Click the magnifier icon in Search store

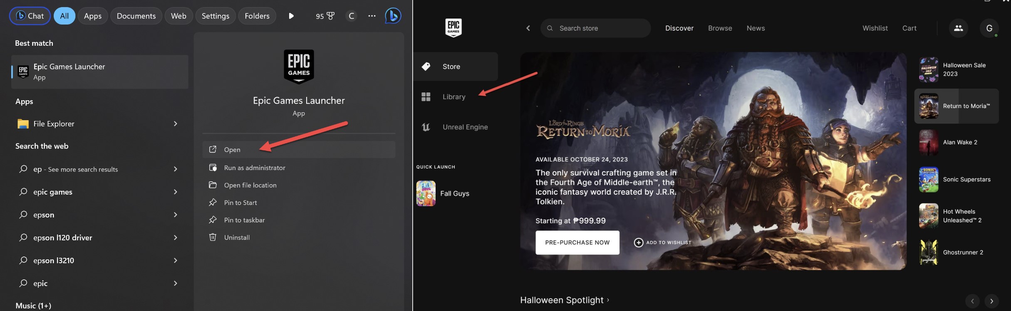point(550,28)
